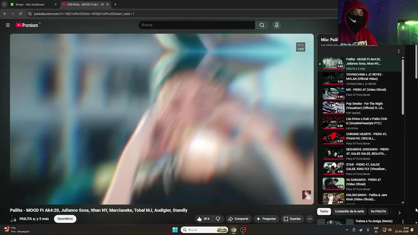418x235 pixels.
Task: Click the Preguntar ask button
Action: [266, 219]
